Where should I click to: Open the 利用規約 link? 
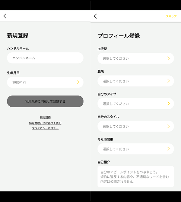(x=45, y=117)
